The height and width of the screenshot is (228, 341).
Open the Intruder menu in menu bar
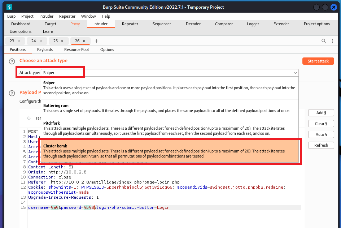pos(46,16)
